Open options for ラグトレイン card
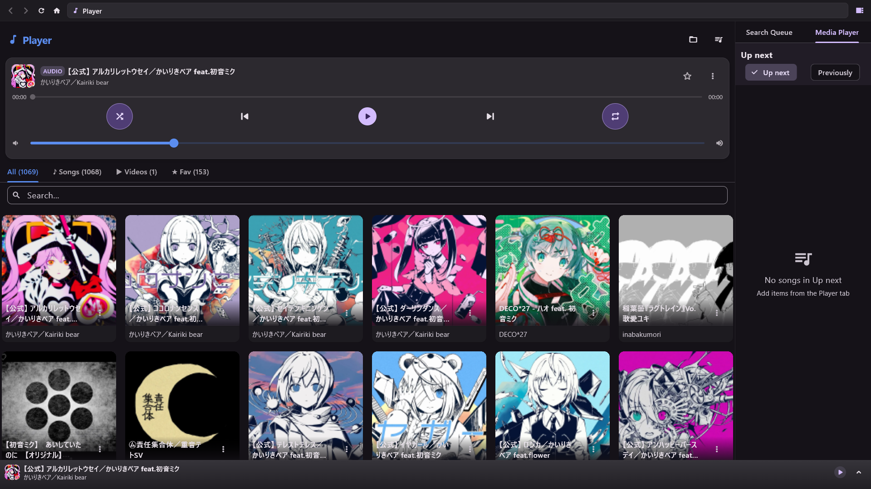Image resolution: width=871 pixels, height=489 pixels. pyautogui.click(x=717, y=313)
